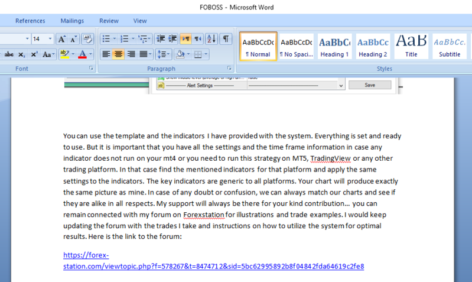Screen dimensions: 472x282
Task: Toggle the Center alignment button
Action: tap(119, 54)
